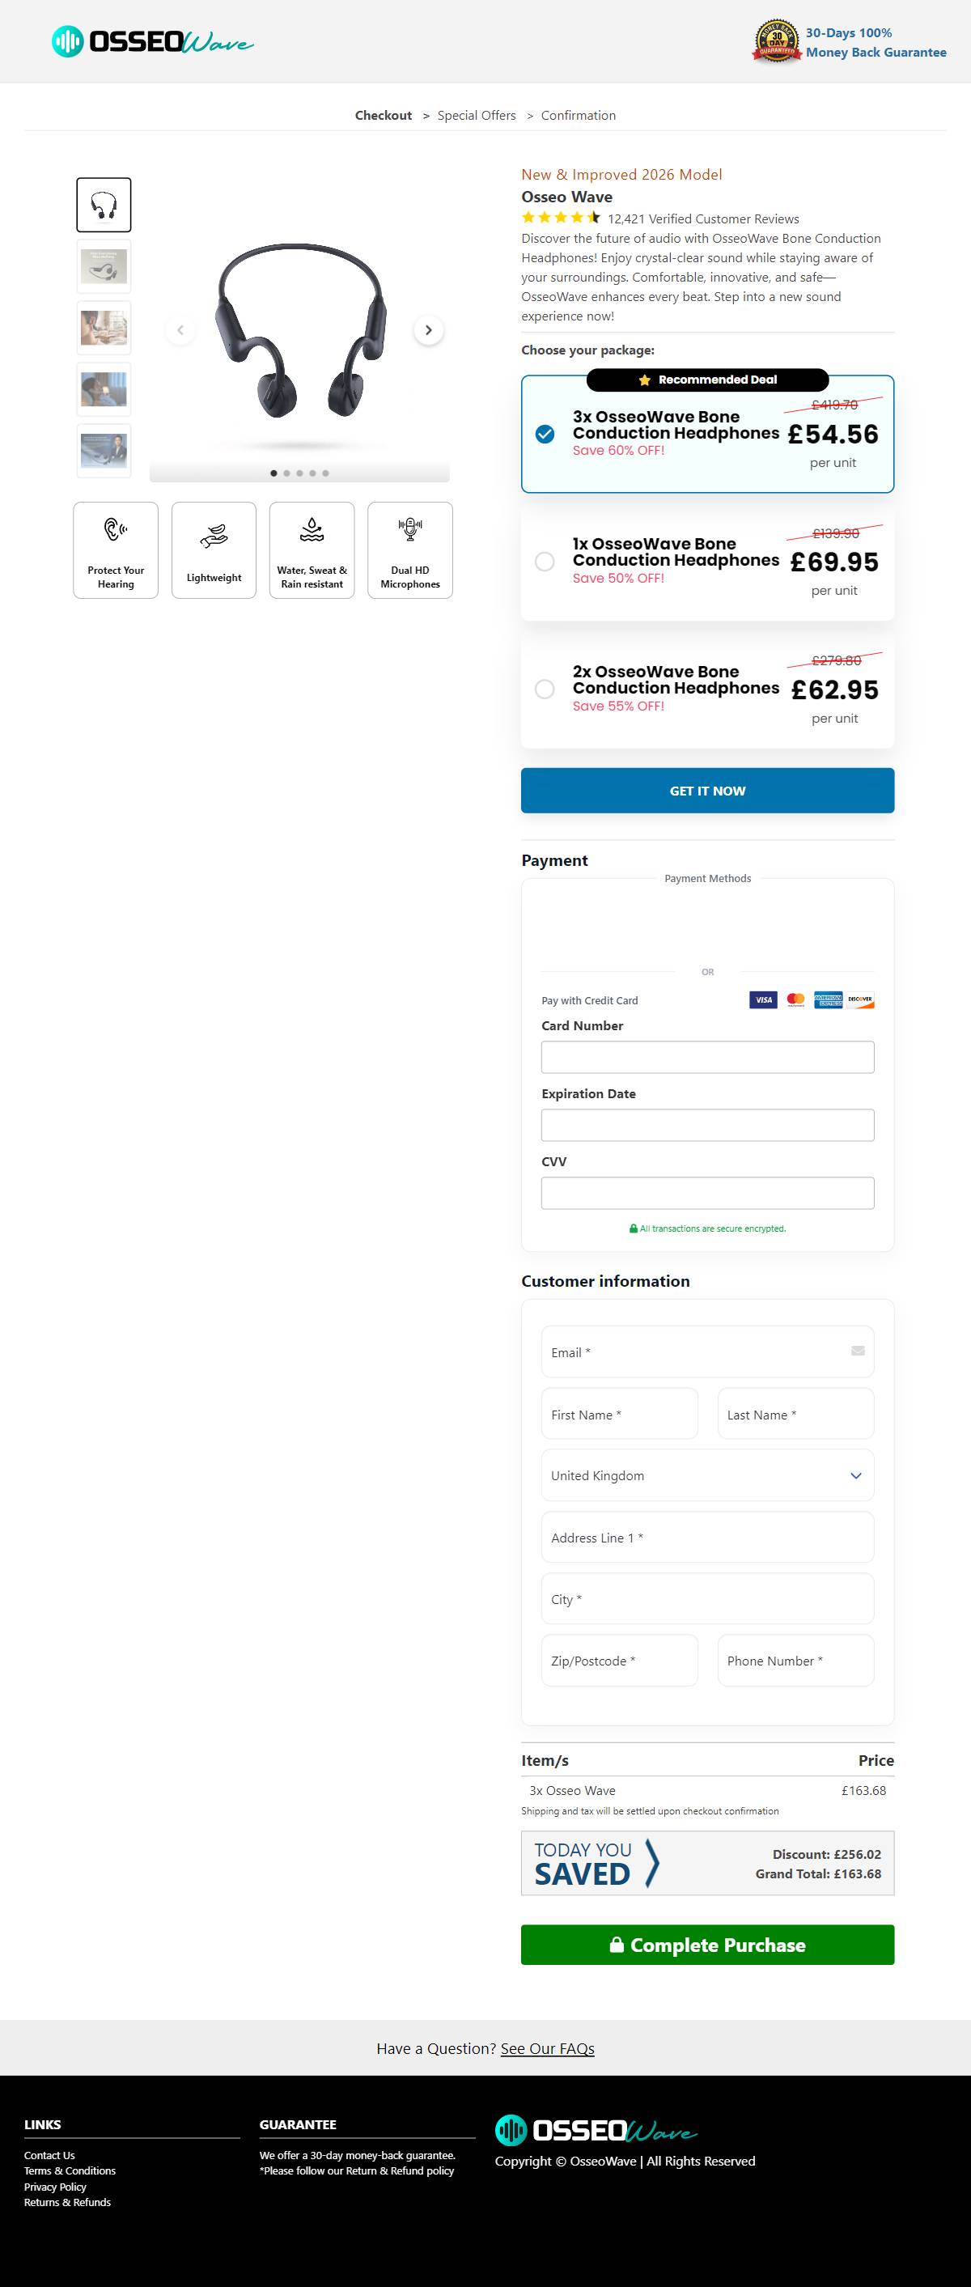Click the 30-day money back guarantee badge
This screenshot has width=971, height=2287.
(x=777, y=42)
